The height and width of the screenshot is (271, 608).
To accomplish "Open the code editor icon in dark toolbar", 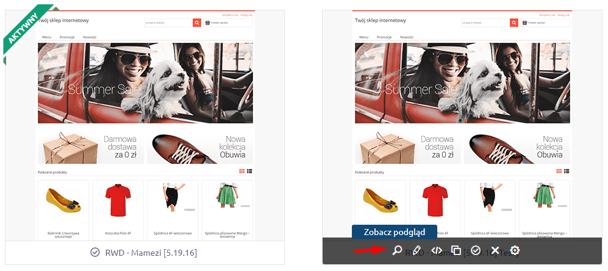I will [x=437, y=250].
